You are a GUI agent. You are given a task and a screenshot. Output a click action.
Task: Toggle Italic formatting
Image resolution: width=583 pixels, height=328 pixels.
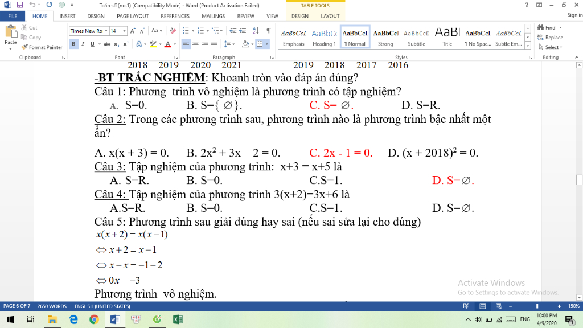coord(83,44)
